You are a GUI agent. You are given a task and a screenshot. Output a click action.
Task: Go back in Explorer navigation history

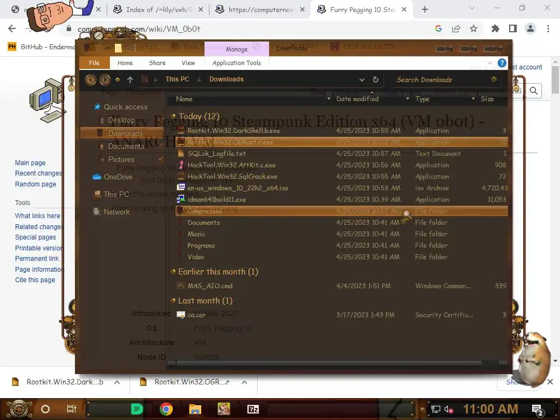[x=90, y=79]
